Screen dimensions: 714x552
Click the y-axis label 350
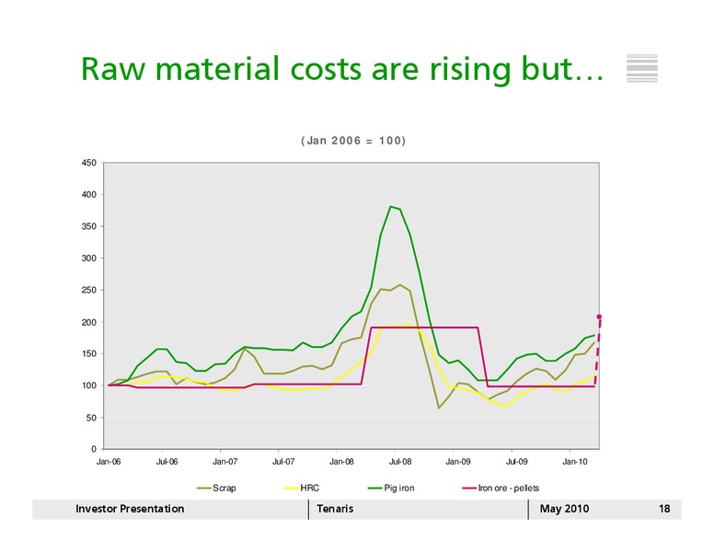point(89,226)
